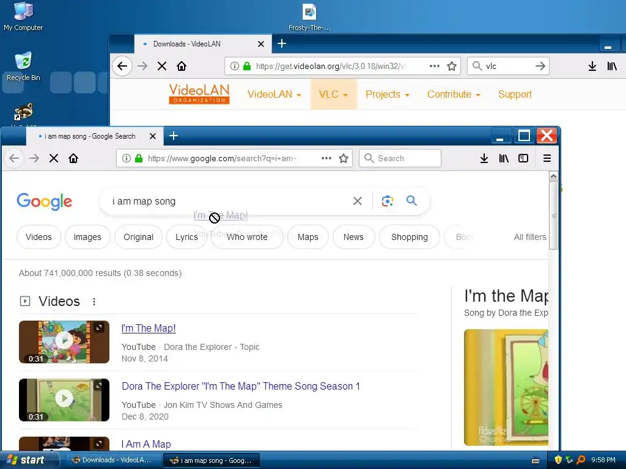The image size is (626, 469).
Task: Click the Google logo
Action: tap(44, 202)
